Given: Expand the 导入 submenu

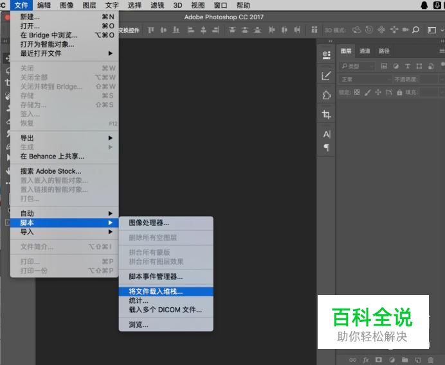Looking at the screenshot, I should tap(64, 232).
